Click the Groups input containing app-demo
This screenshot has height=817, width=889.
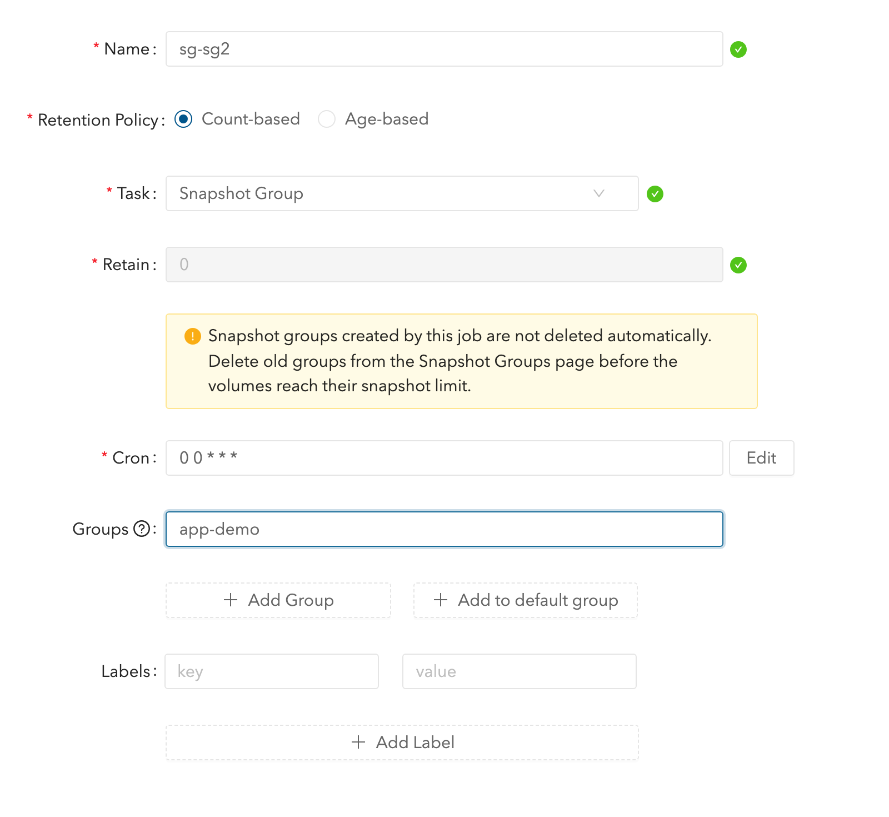pyautogui.click(x=444, y=529)
